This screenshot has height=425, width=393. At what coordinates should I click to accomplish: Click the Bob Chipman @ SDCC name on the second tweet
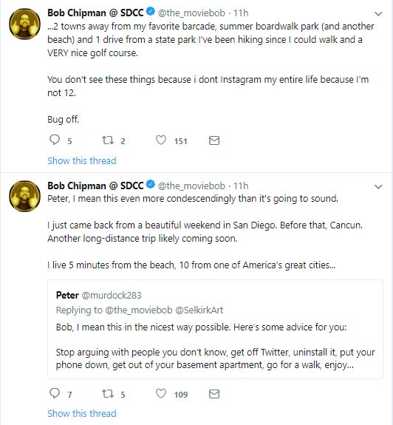(95, 186)
